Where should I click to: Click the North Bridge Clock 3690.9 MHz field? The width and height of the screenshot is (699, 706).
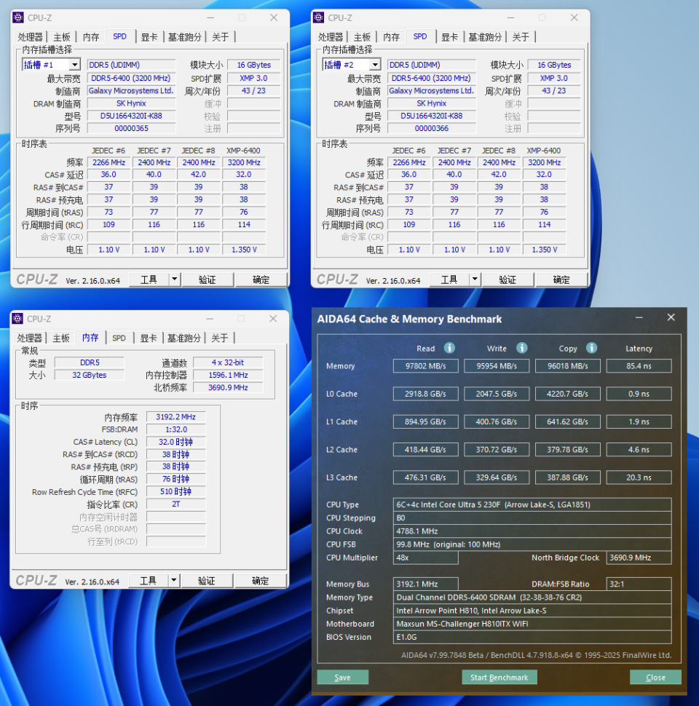click(x=639, y=558)
